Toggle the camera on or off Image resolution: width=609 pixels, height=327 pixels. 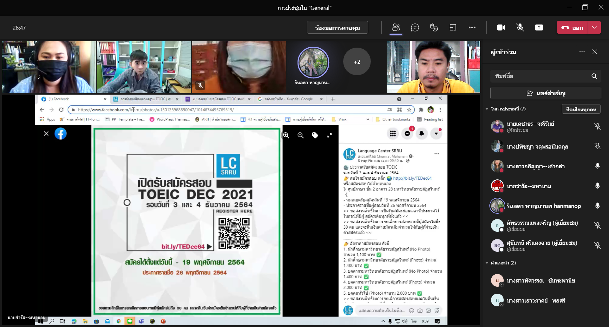tap(501, 28)
